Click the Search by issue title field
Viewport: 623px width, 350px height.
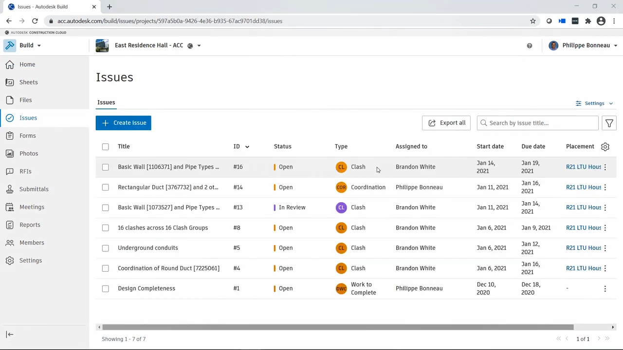pos(538,123)
